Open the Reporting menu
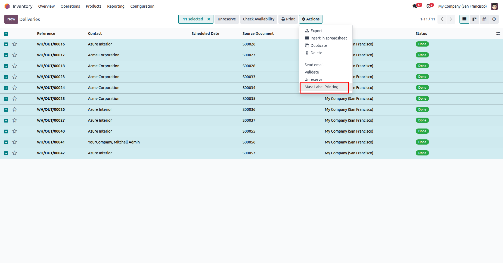This screenshot has width=503, height=263. pos(116,6)
